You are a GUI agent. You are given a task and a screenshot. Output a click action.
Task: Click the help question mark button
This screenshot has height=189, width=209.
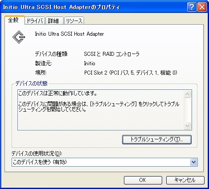point(192,7)
